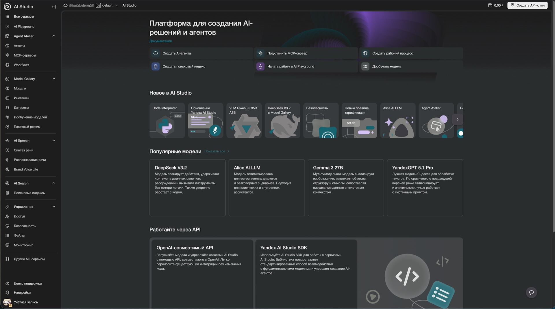Viewport: 555px width, 309px height.
Task: Select Синтез речи in the sidebar
Action: [x=23, y=150]
